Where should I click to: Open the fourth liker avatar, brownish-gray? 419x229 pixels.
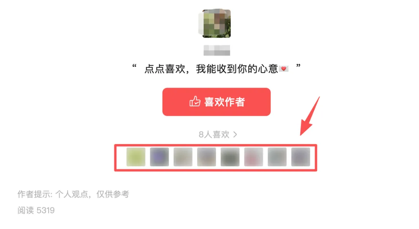tap(206, 157)
